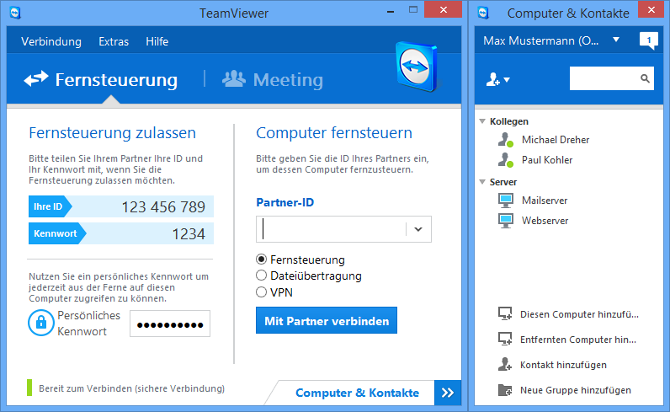The image size is (670, 412).
Task: Click the Bereit zum Verbinden status text
Action: [x=131, y=388]
